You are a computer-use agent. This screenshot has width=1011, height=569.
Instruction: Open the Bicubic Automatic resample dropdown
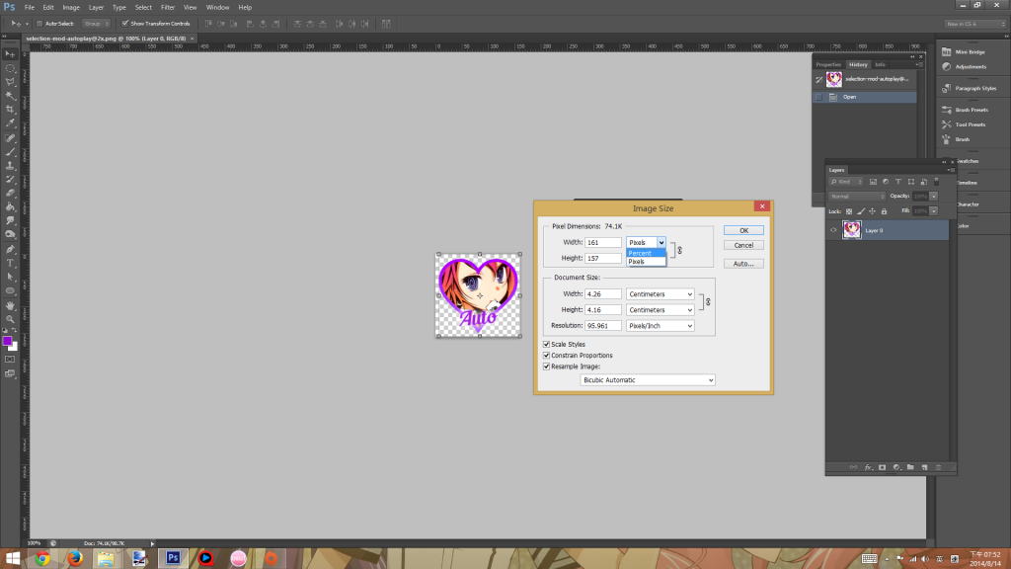647,379
